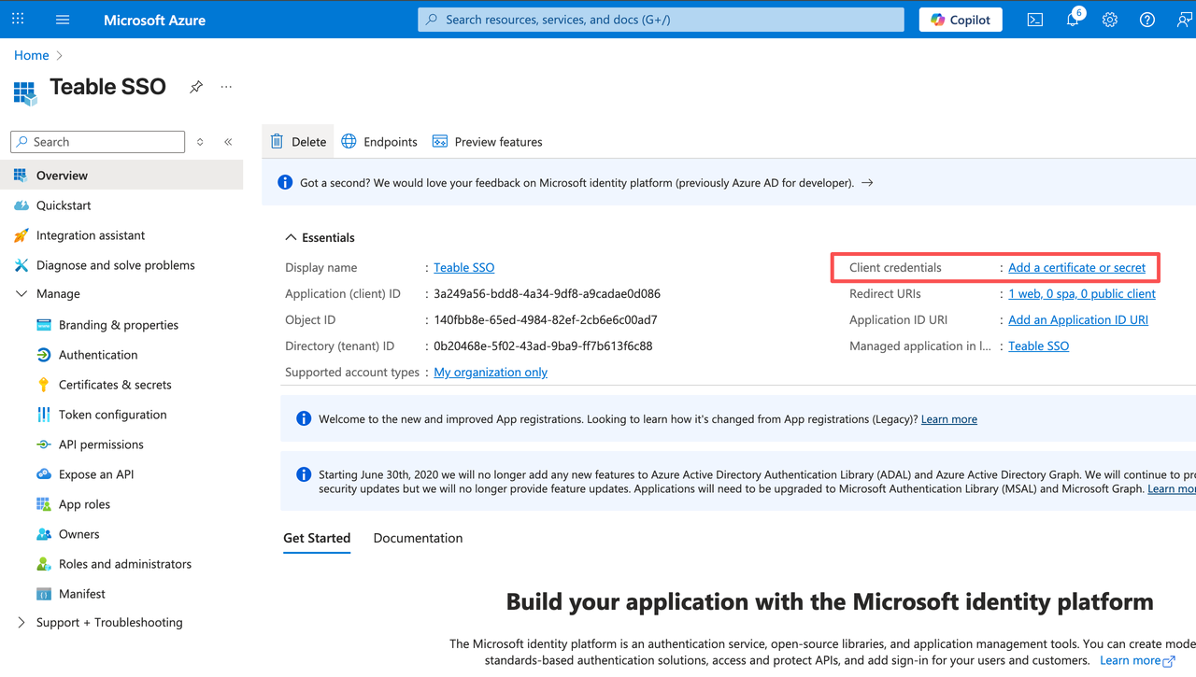Click the Branding & properties icon
1196x677 pixels.
click(x=43, y=325)
